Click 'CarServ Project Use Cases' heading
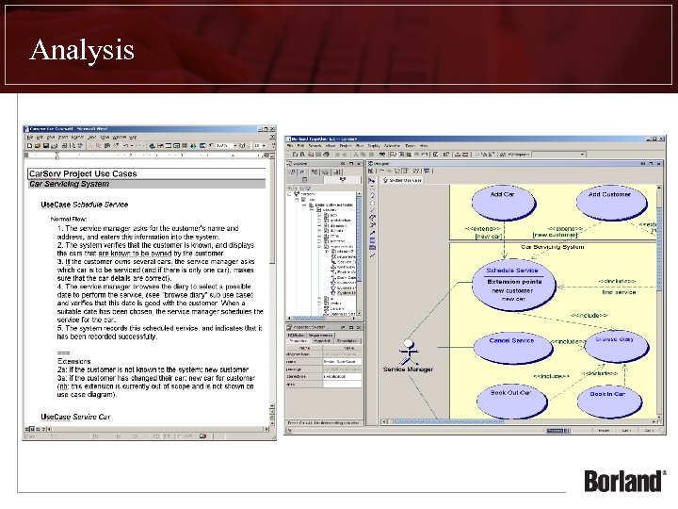The height and width of the screenshot is (509, 678). click(83, 173)
